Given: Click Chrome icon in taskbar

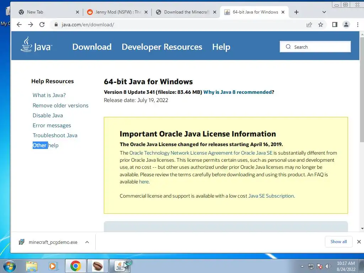Looking at the screenshot, I should pos(75,266).
